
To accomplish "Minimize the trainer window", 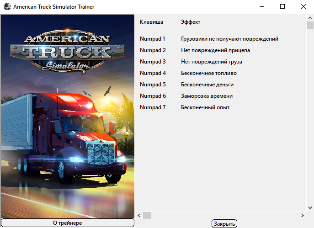I will click(x=262, y=6).
